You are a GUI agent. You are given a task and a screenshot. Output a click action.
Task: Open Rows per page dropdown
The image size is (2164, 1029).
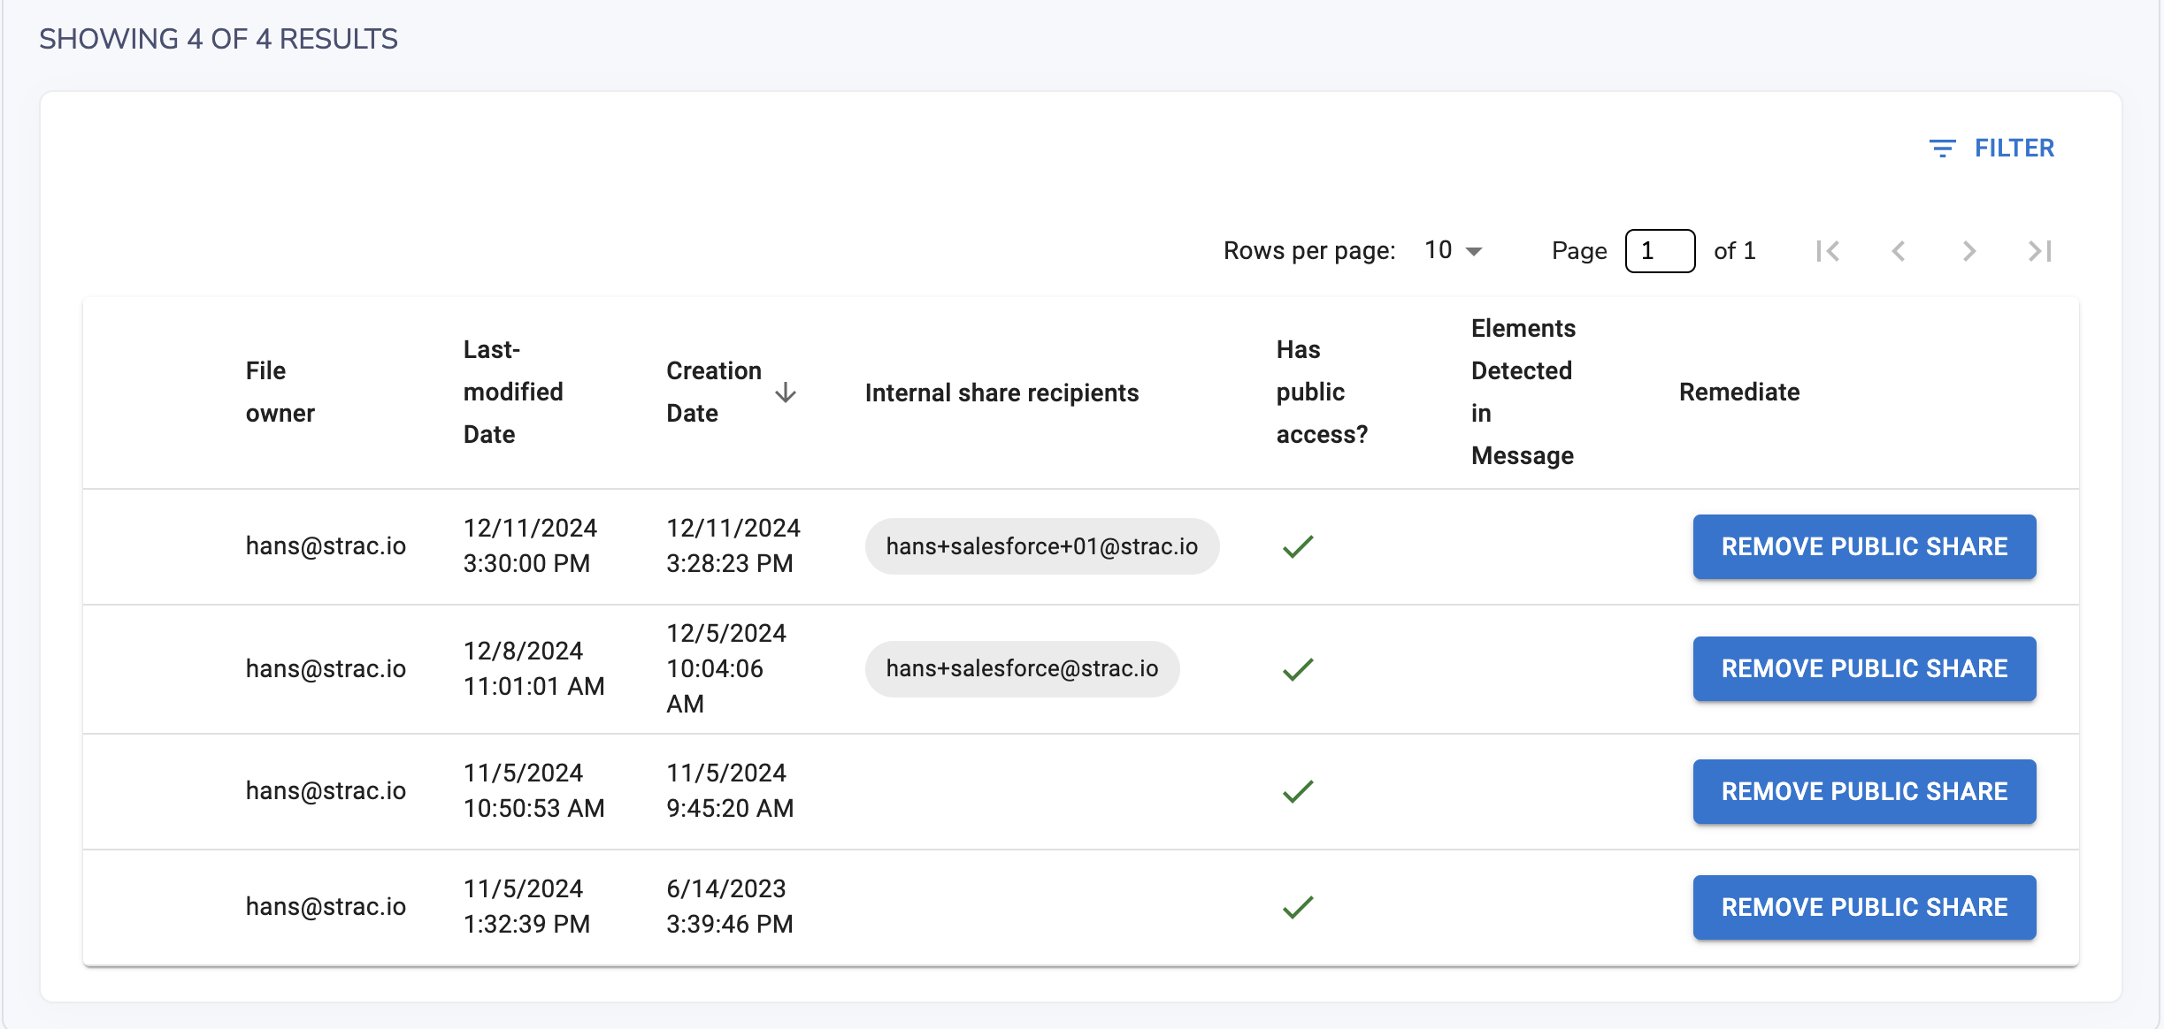(1453, 251)
